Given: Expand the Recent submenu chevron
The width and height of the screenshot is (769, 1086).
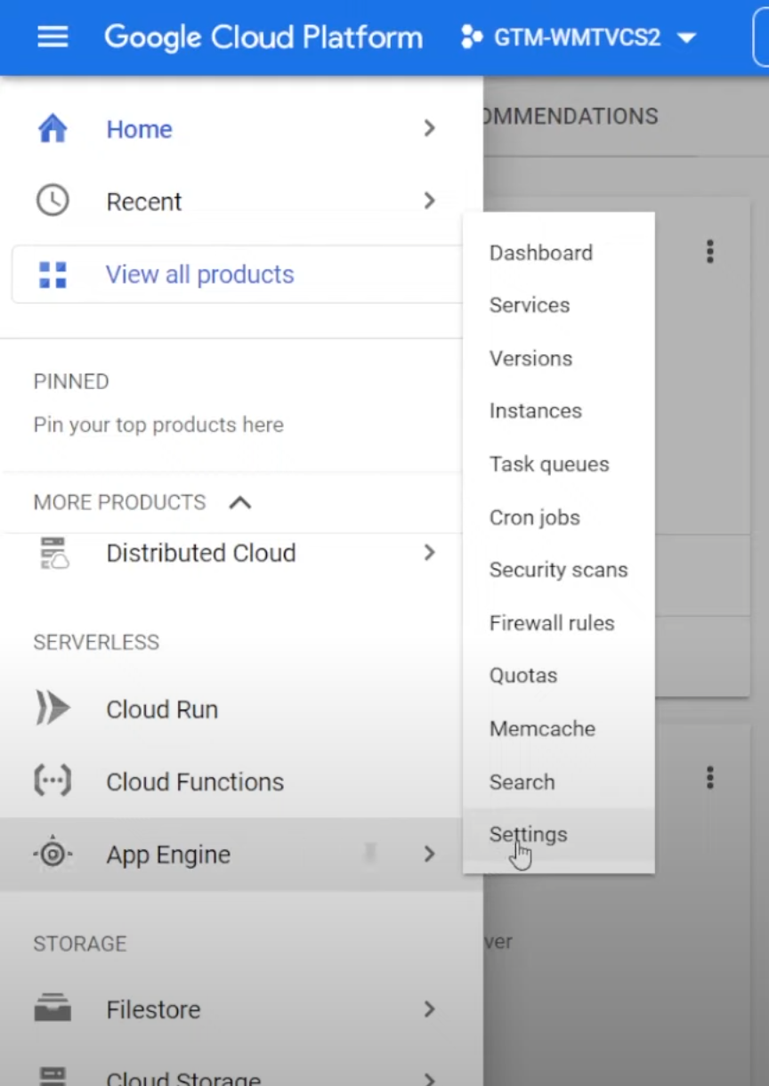Looking at the screenshot, I should coord(429,200).
